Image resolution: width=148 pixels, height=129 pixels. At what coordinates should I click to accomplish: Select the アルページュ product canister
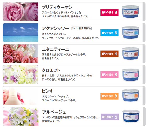point(131,116)
